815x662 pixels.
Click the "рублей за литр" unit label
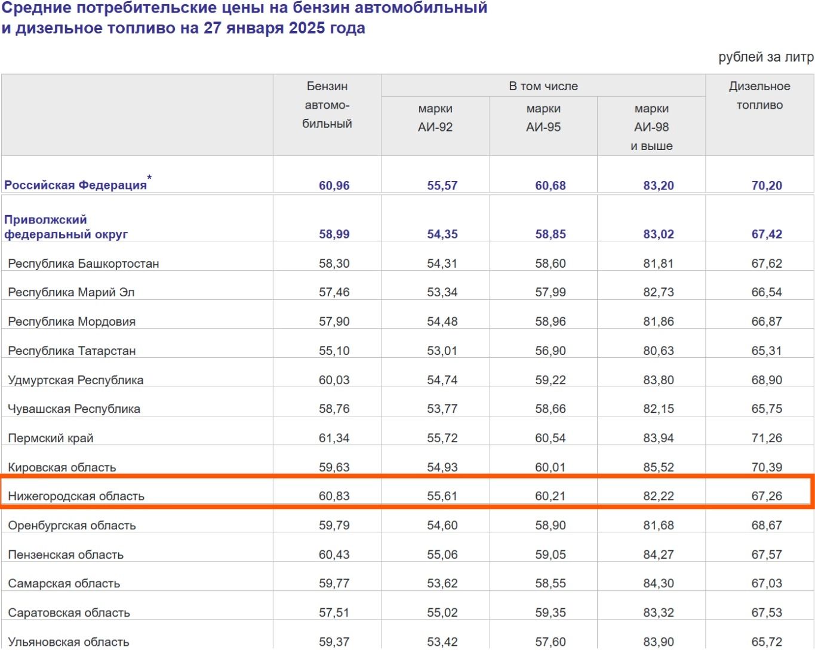[x=765, y=57]
